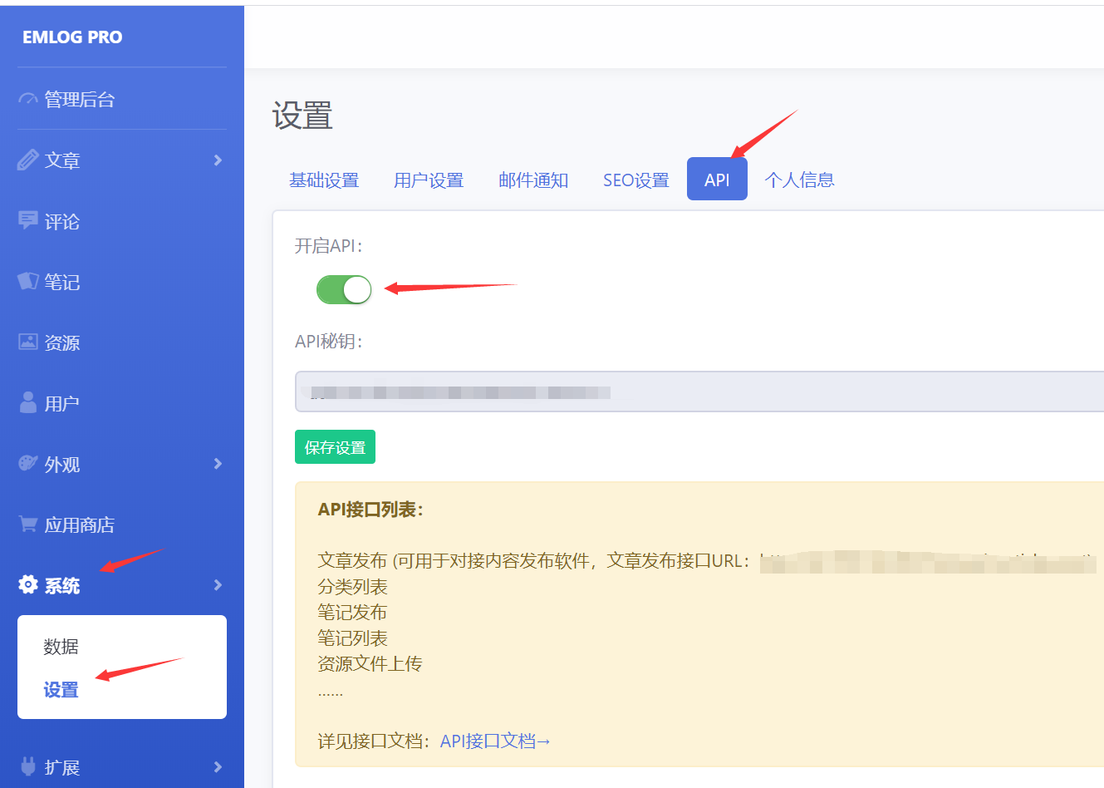Click the comment bubble icon beside 评论

[28, 220]
